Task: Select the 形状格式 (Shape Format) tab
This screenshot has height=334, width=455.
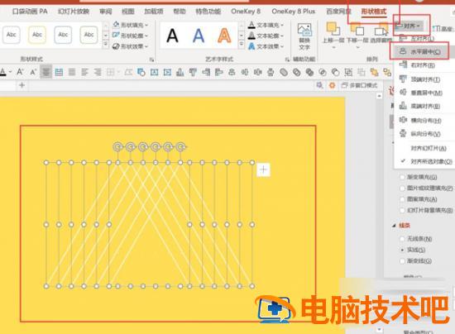Action: click(374, 12)
